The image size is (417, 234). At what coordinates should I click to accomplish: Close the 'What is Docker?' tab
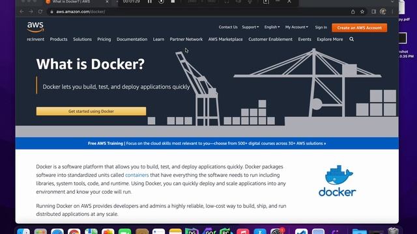[107, 2]
